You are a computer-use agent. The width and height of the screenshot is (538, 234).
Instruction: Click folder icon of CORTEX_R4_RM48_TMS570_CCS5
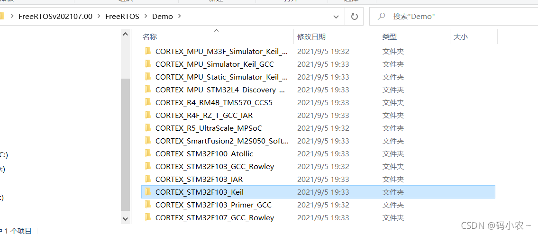point(148,103)
